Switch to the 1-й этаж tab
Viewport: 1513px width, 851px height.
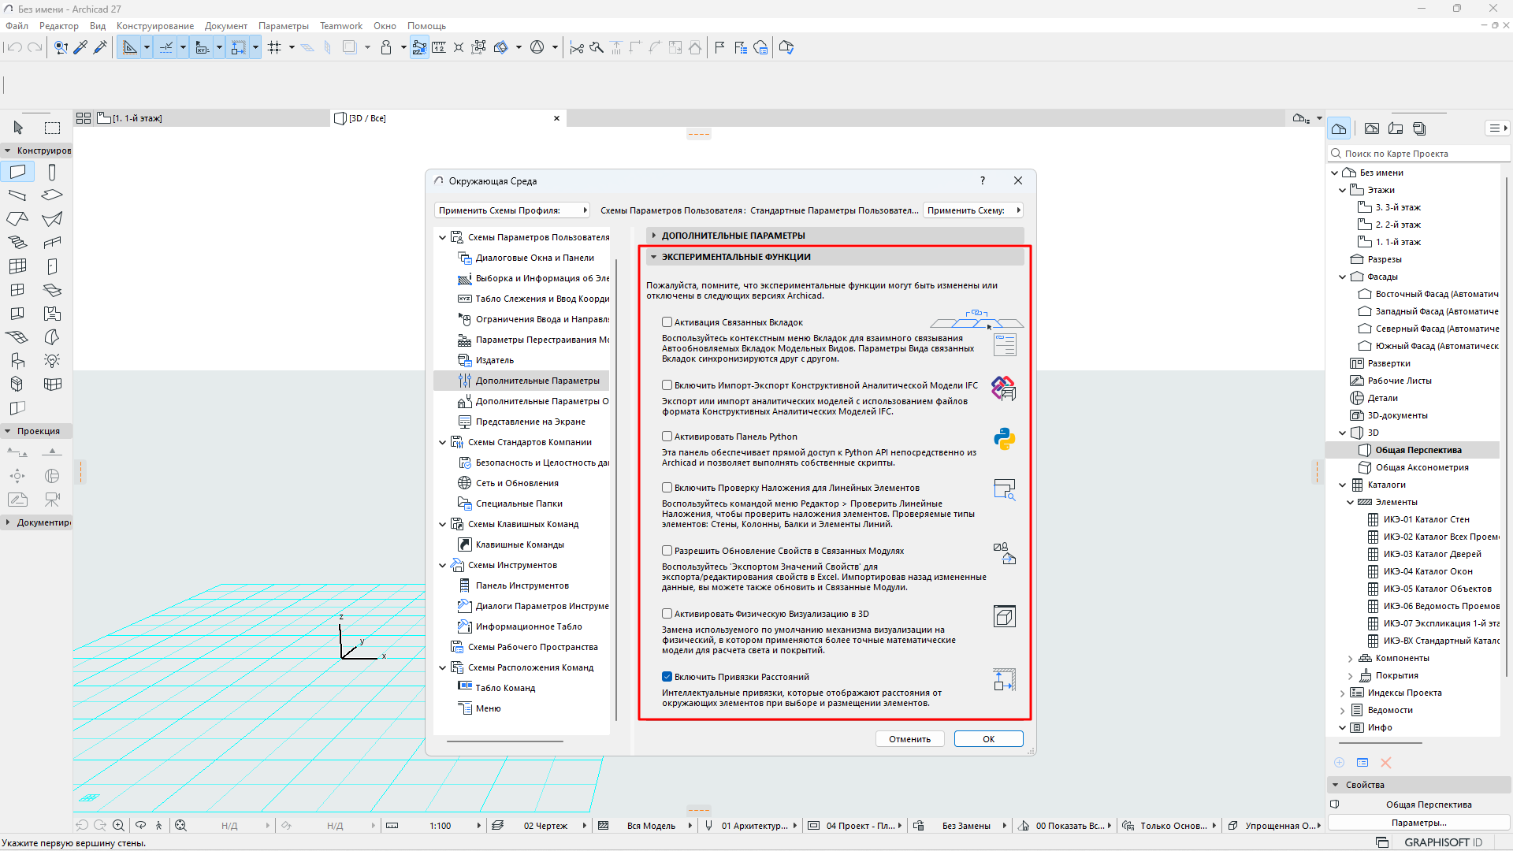137,118
